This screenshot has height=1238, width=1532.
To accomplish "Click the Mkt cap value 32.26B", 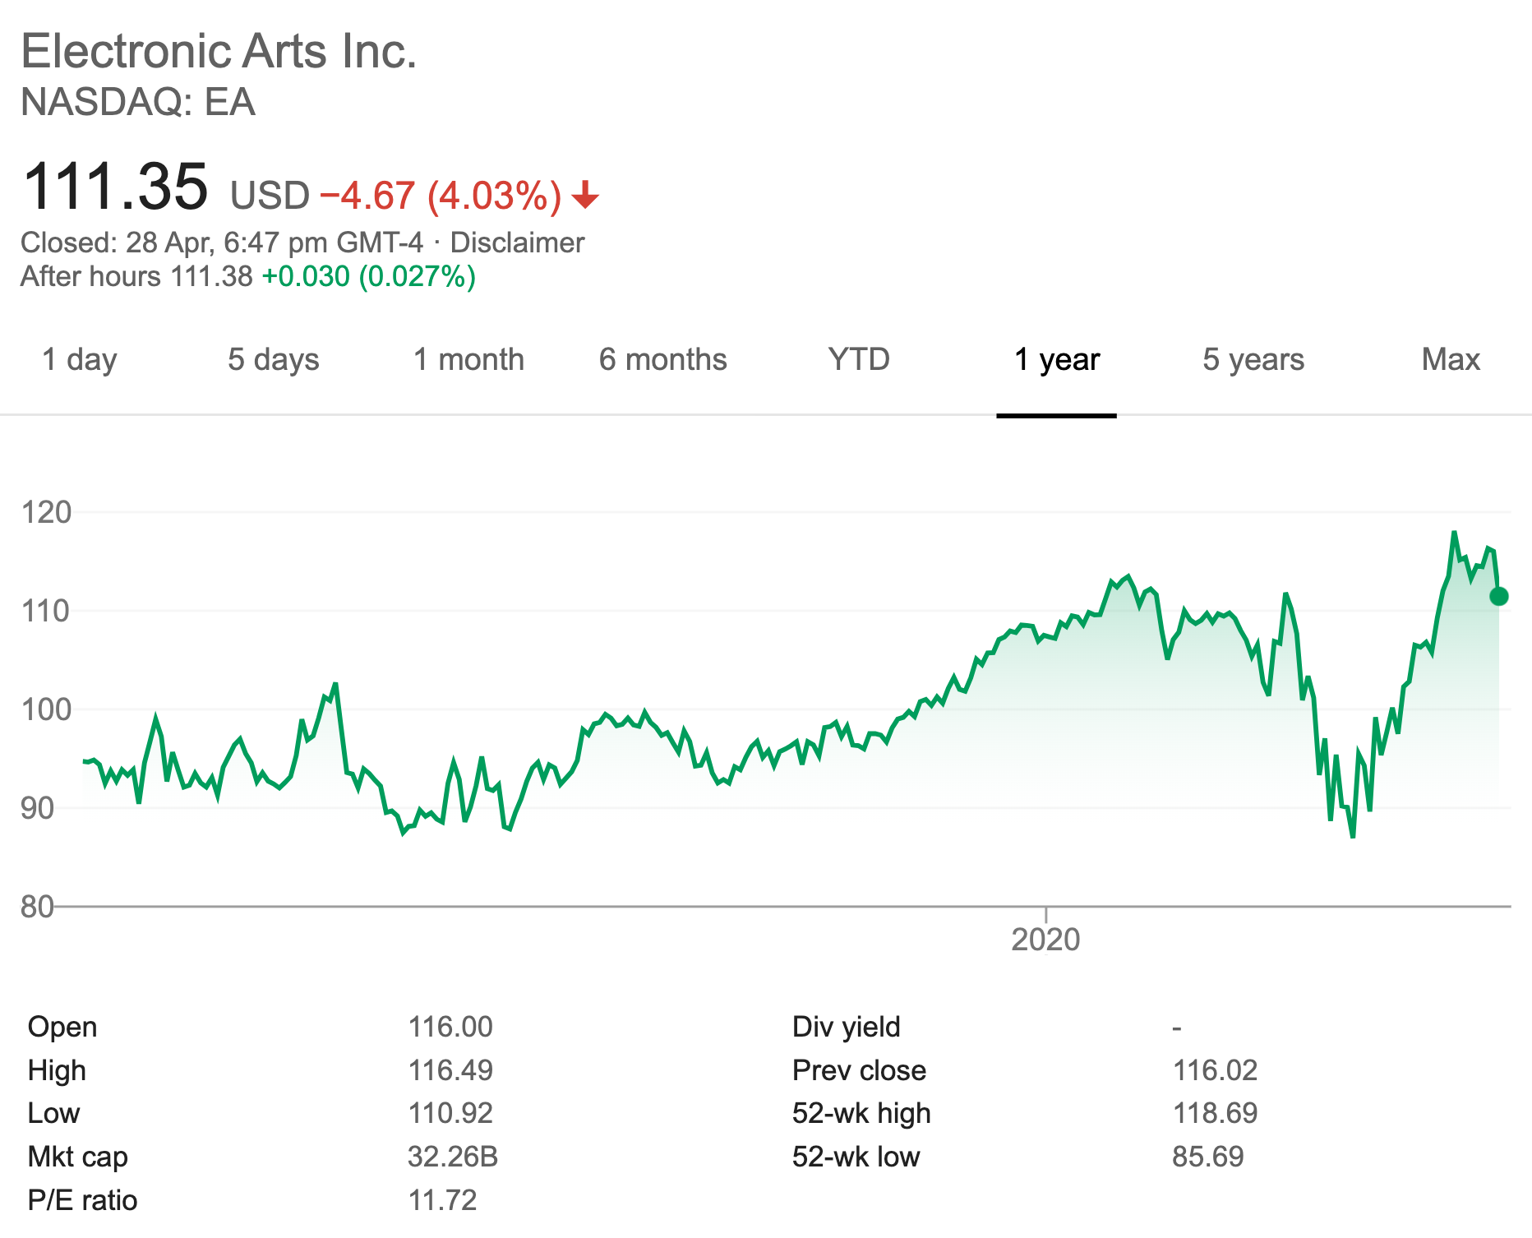I will tap(453, 1157).
